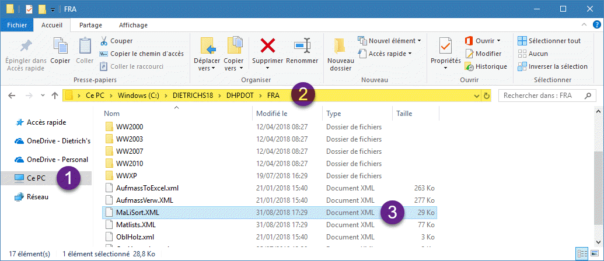Switch to details view layout
Image resolution: width=604 pixels, height=261 pixels.
tap(582, 253)
